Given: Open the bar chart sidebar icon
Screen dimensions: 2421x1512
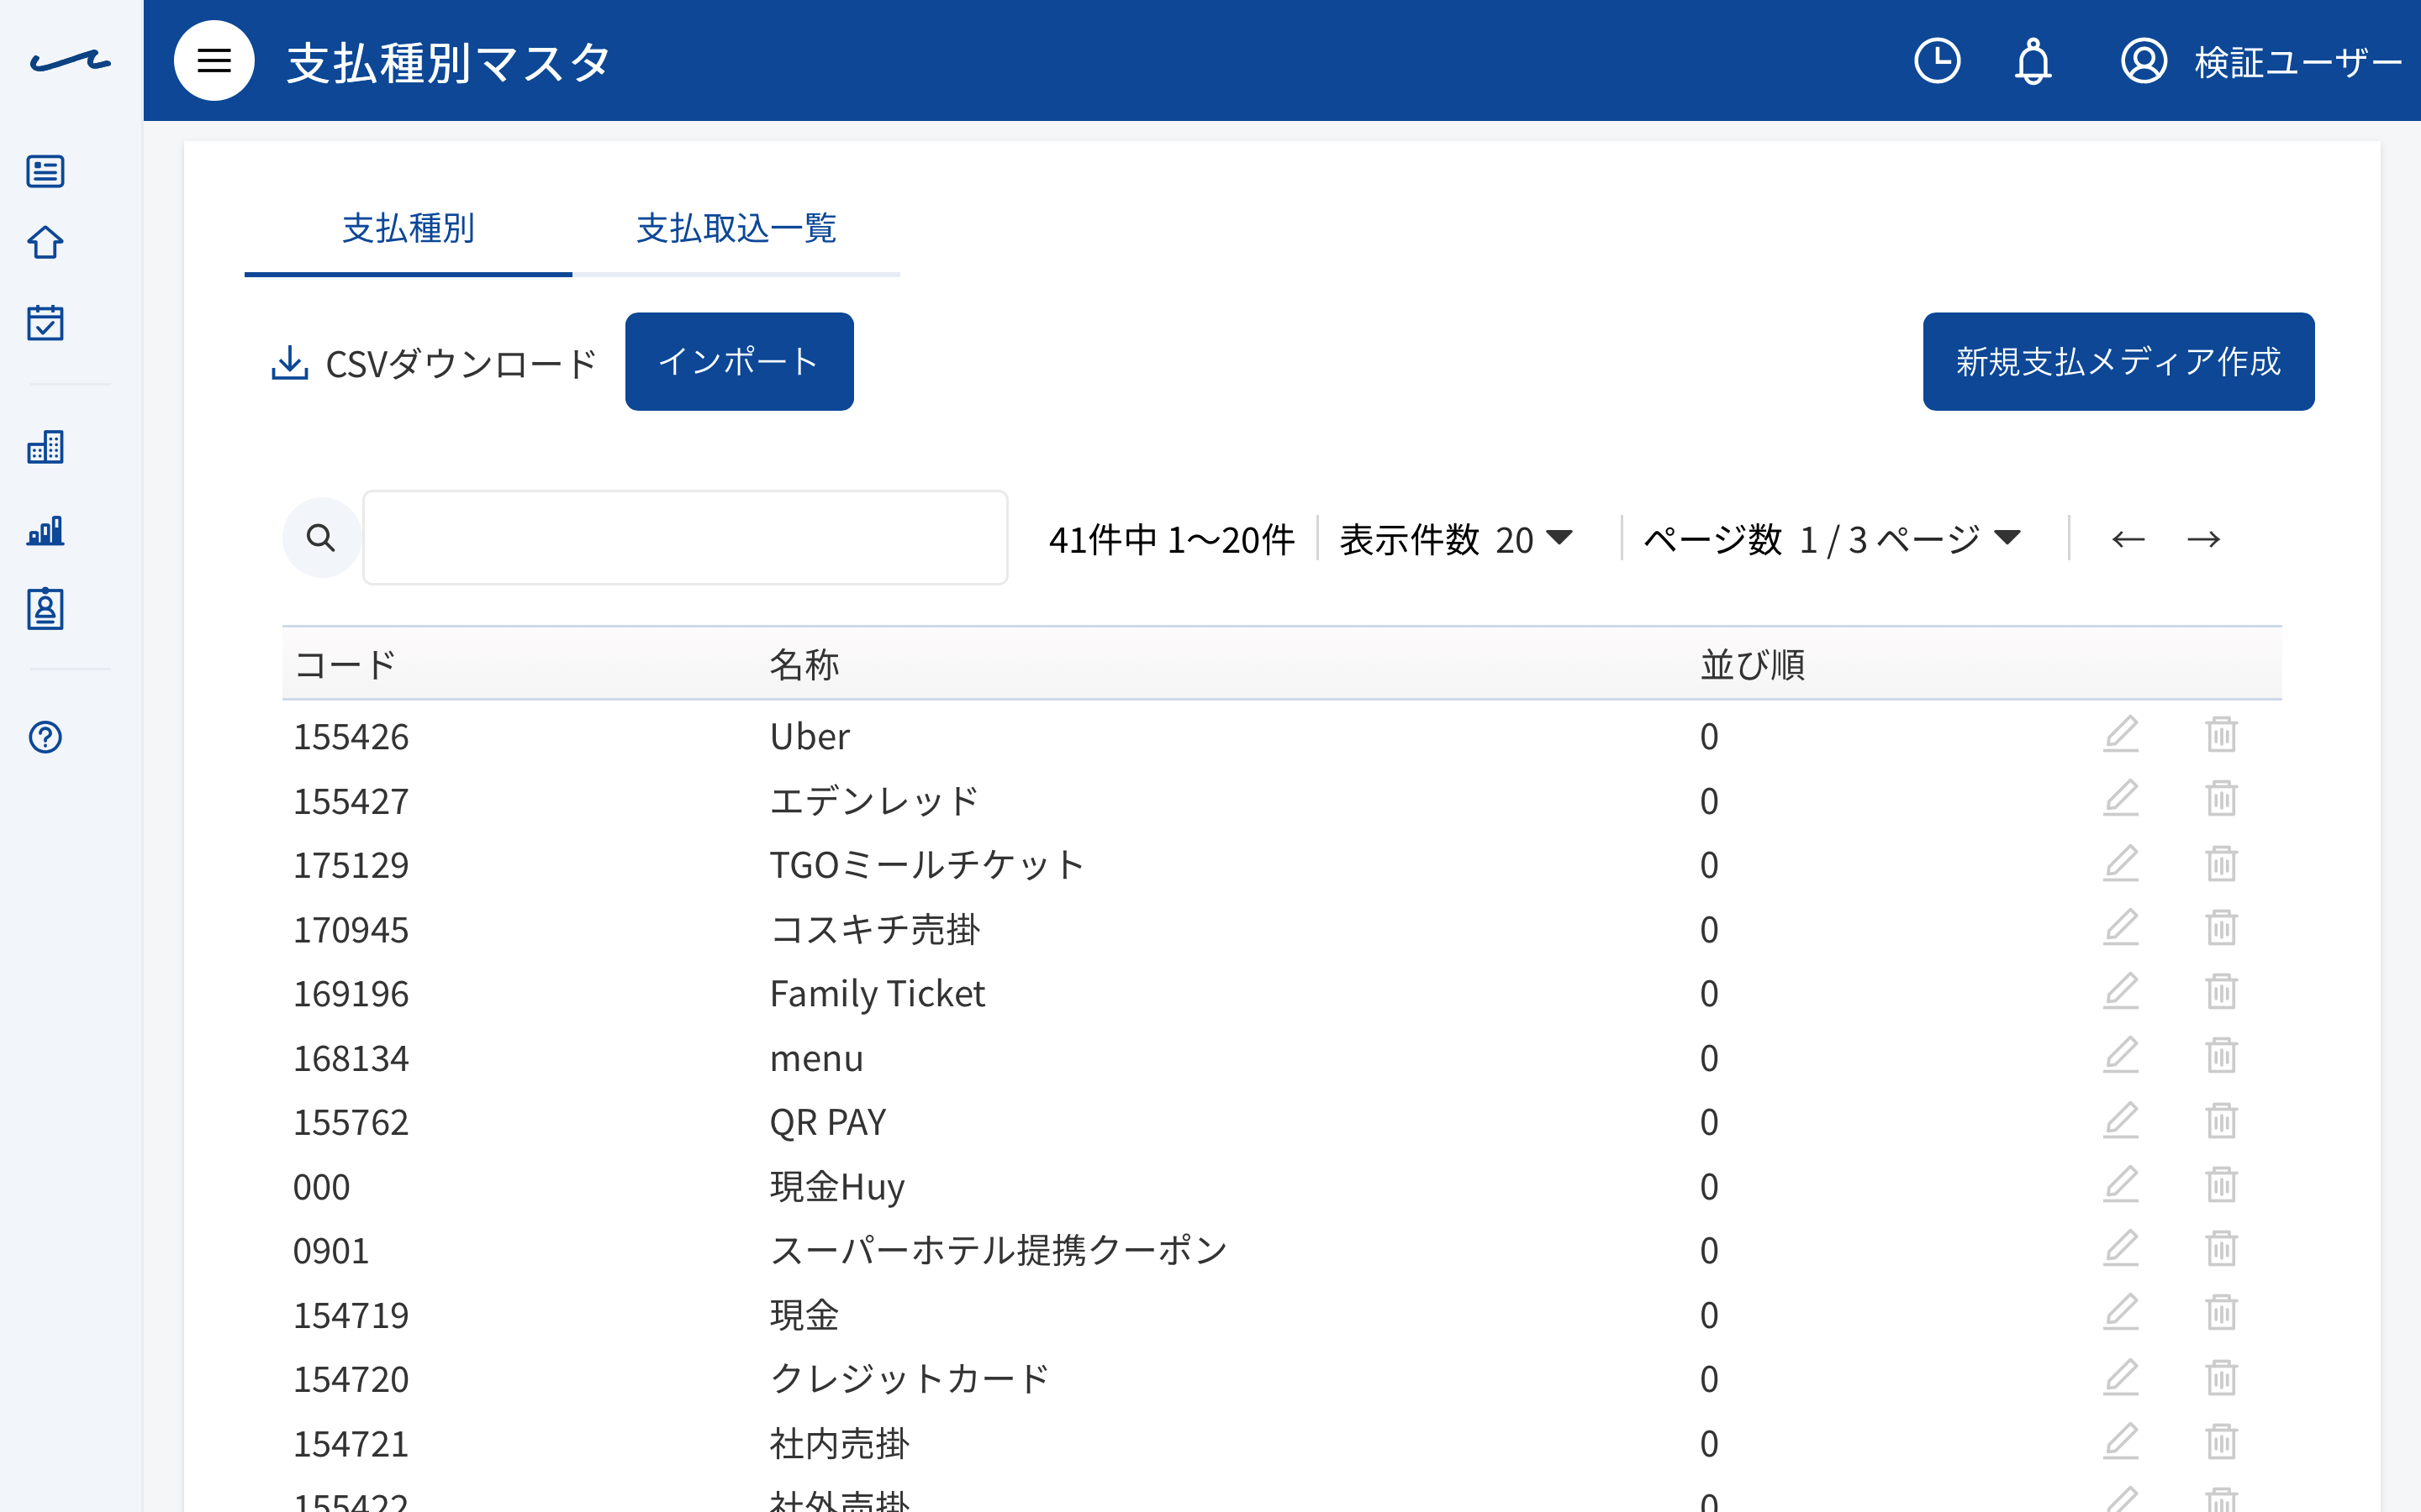Looking at the screenshot, I should 45,530.
